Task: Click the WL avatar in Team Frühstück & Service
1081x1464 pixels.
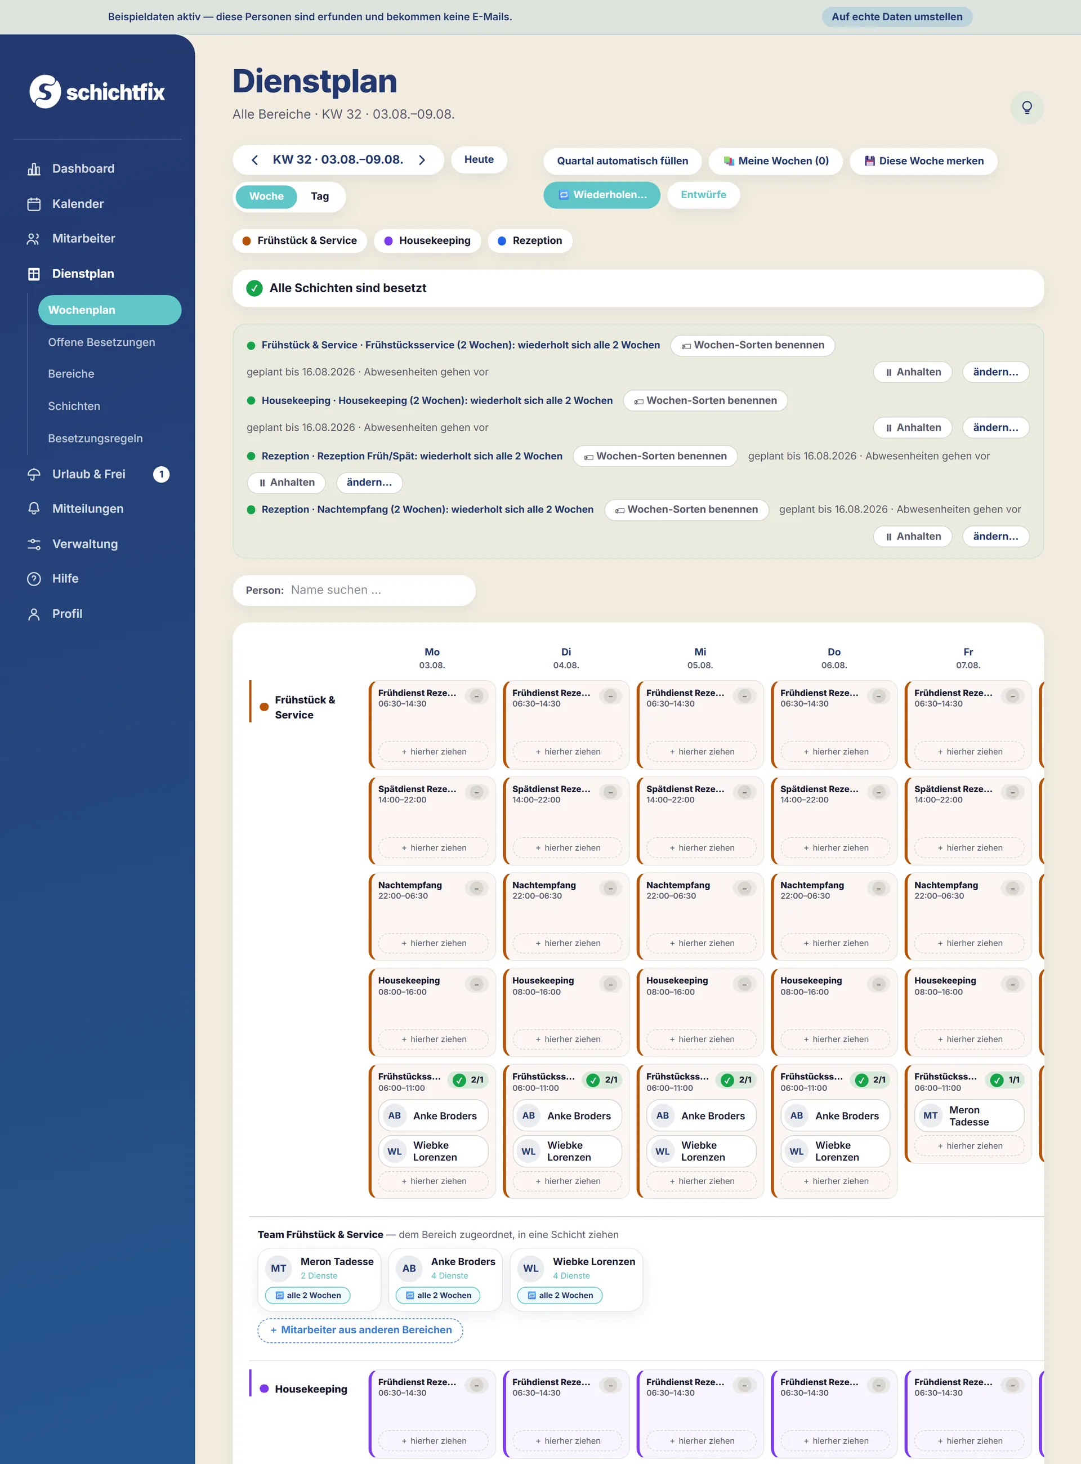Action: [x=531, y=1268]
